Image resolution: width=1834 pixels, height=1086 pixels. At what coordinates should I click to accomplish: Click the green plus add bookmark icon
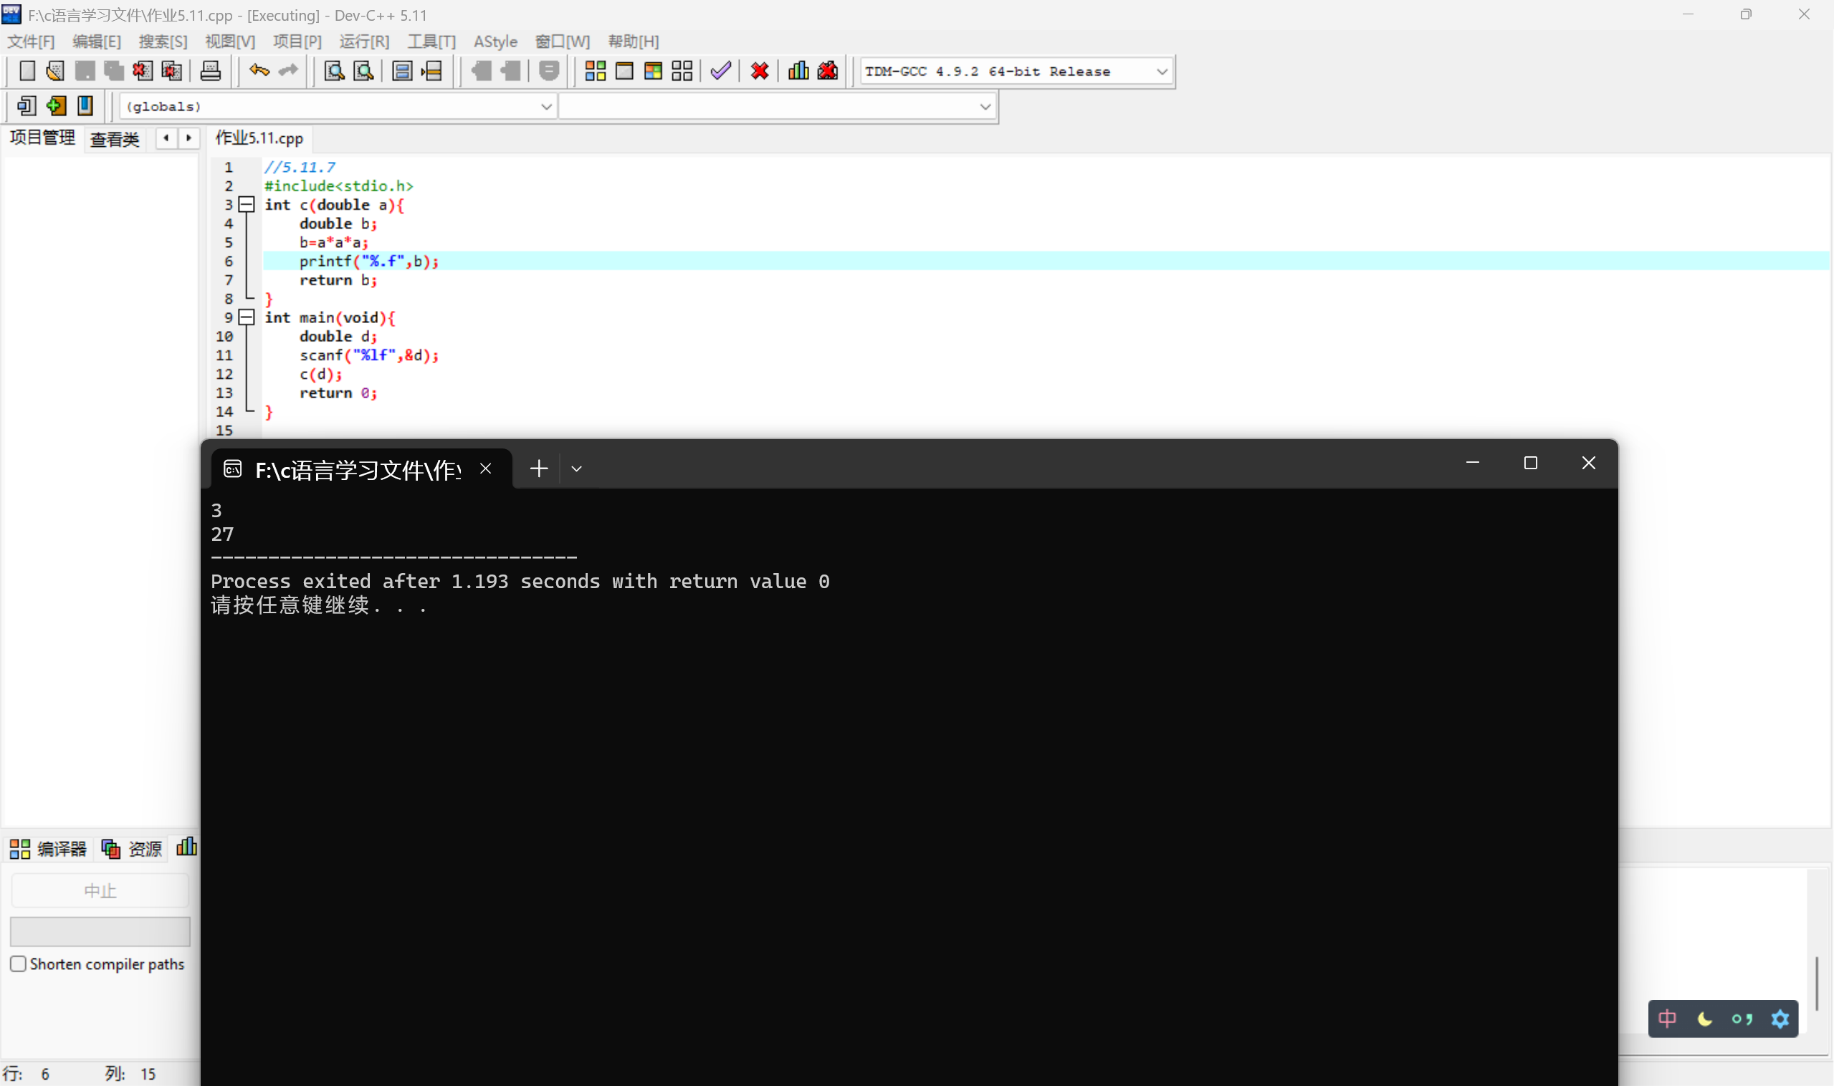click(57, 106)
